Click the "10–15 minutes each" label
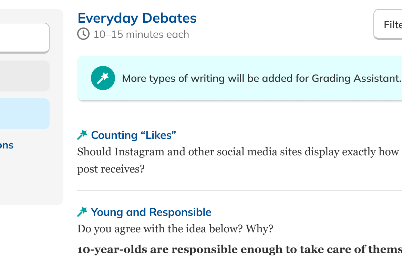The height and width of the screenshot is (265, 402). tap(141, 34)
